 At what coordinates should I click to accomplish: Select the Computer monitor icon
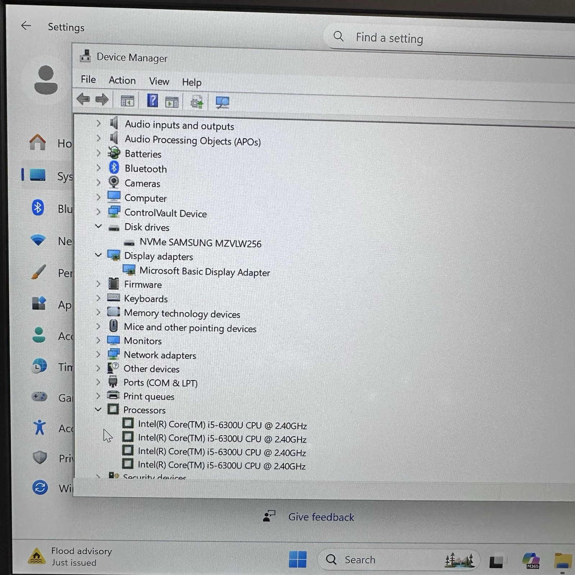click(114, 197)
